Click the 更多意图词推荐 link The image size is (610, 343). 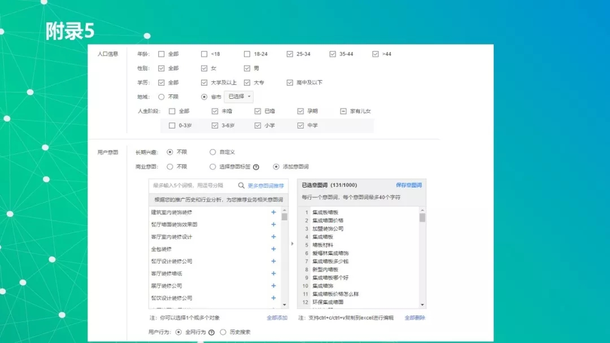[265, 186]
